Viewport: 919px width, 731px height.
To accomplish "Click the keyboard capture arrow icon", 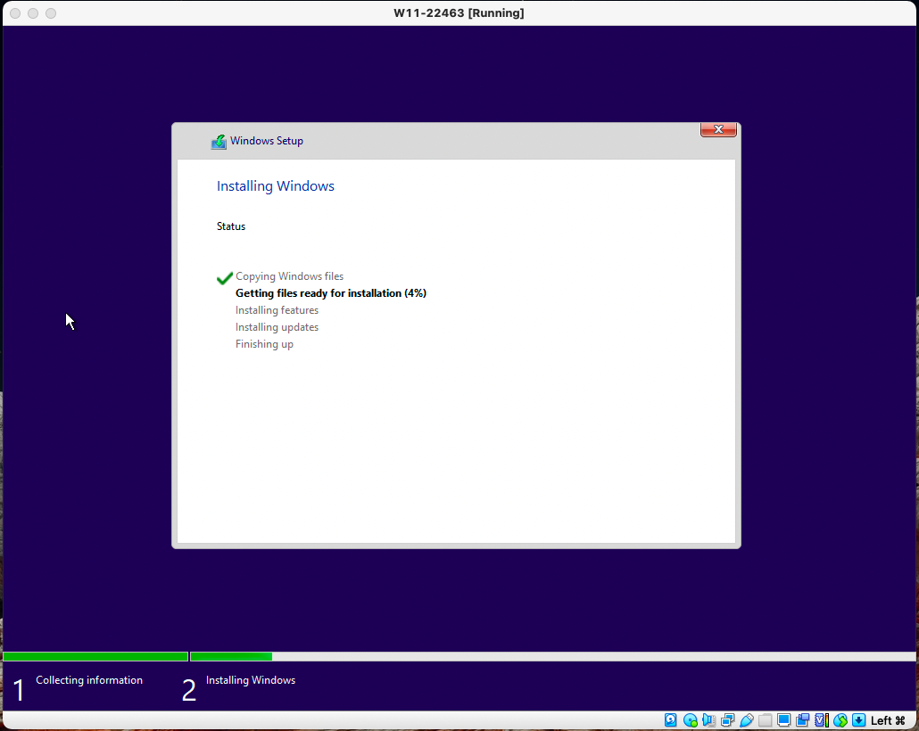I will 858,720.
